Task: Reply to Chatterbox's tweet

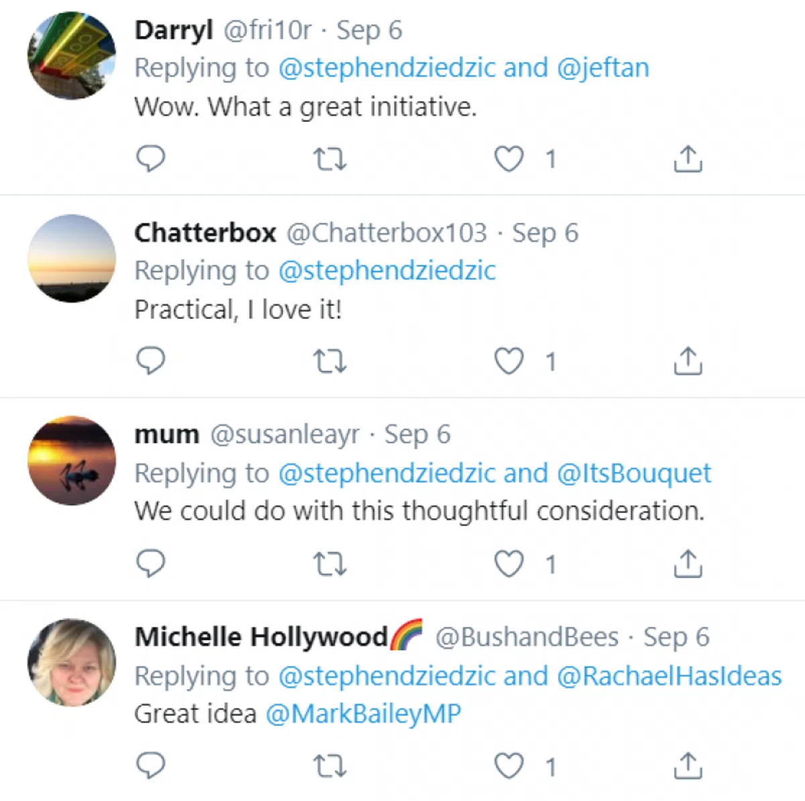Action: tap(150, 361)
